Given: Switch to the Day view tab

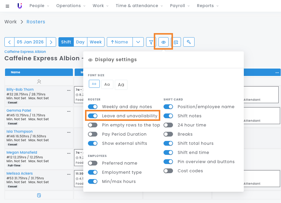Looking at the screenshot, I should (80, 42).
